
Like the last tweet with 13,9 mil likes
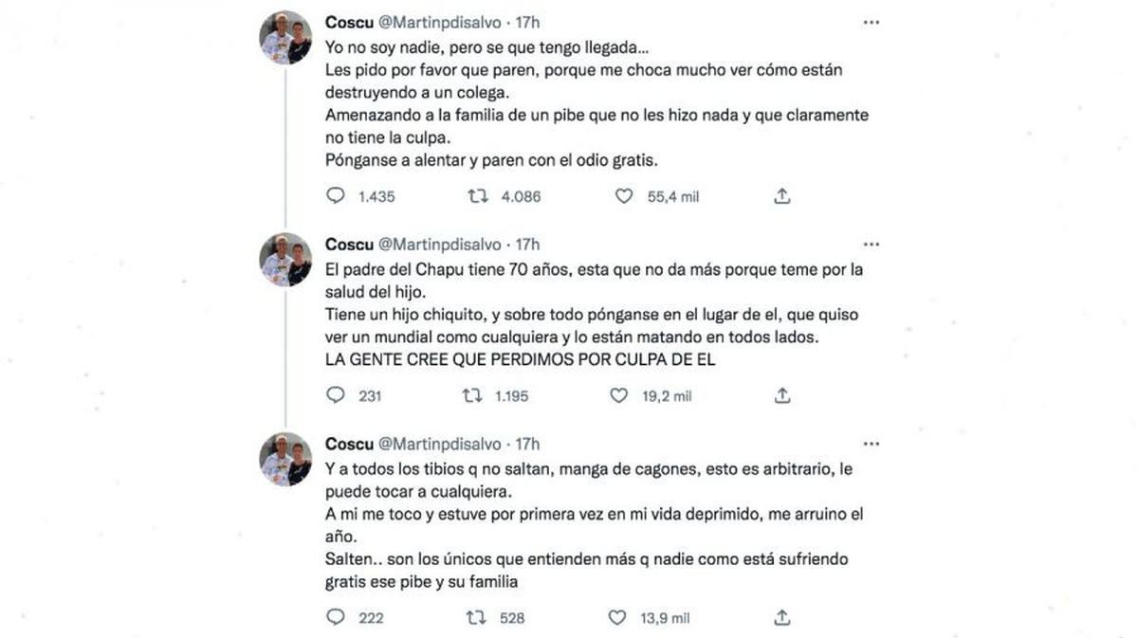pyautogui.click(x=618, y=617)
